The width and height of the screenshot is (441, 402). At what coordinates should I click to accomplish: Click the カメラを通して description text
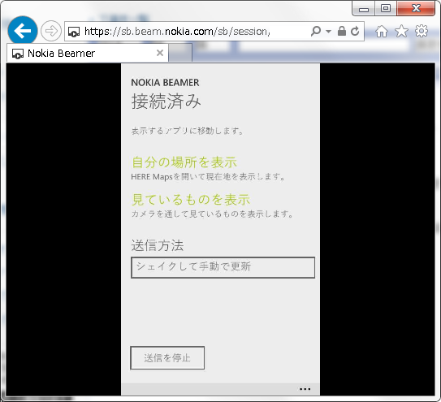[x=212, y=214]
